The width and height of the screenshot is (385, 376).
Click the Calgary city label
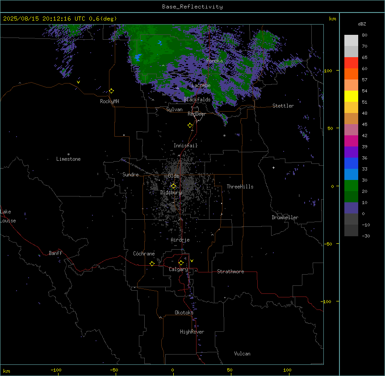pyautogui.click(x=178, y=269)
